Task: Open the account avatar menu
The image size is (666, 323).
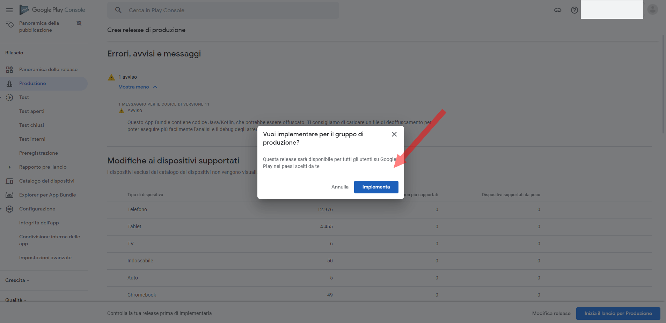Action: click(652, 9)
